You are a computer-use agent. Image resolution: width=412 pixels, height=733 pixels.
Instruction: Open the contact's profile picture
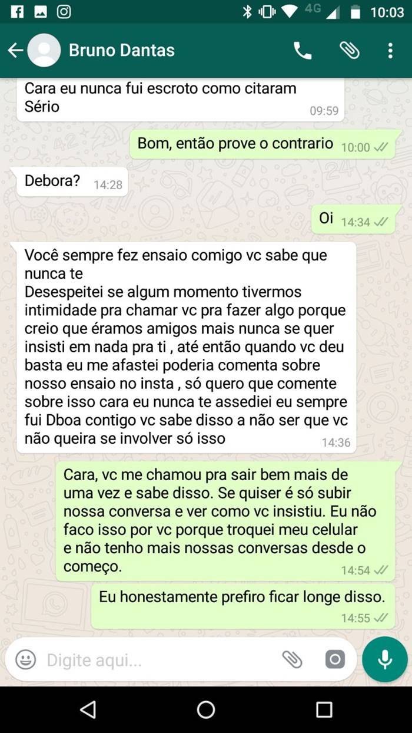(44, 51)
